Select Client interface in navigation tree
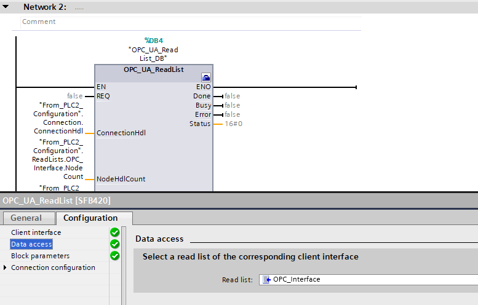The height and width of the screenshot is (305, 478). point(36,232)
